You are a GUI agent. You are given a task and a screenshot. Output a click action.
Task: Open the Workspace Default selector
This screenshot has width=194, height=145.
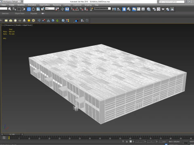point(12,2)
